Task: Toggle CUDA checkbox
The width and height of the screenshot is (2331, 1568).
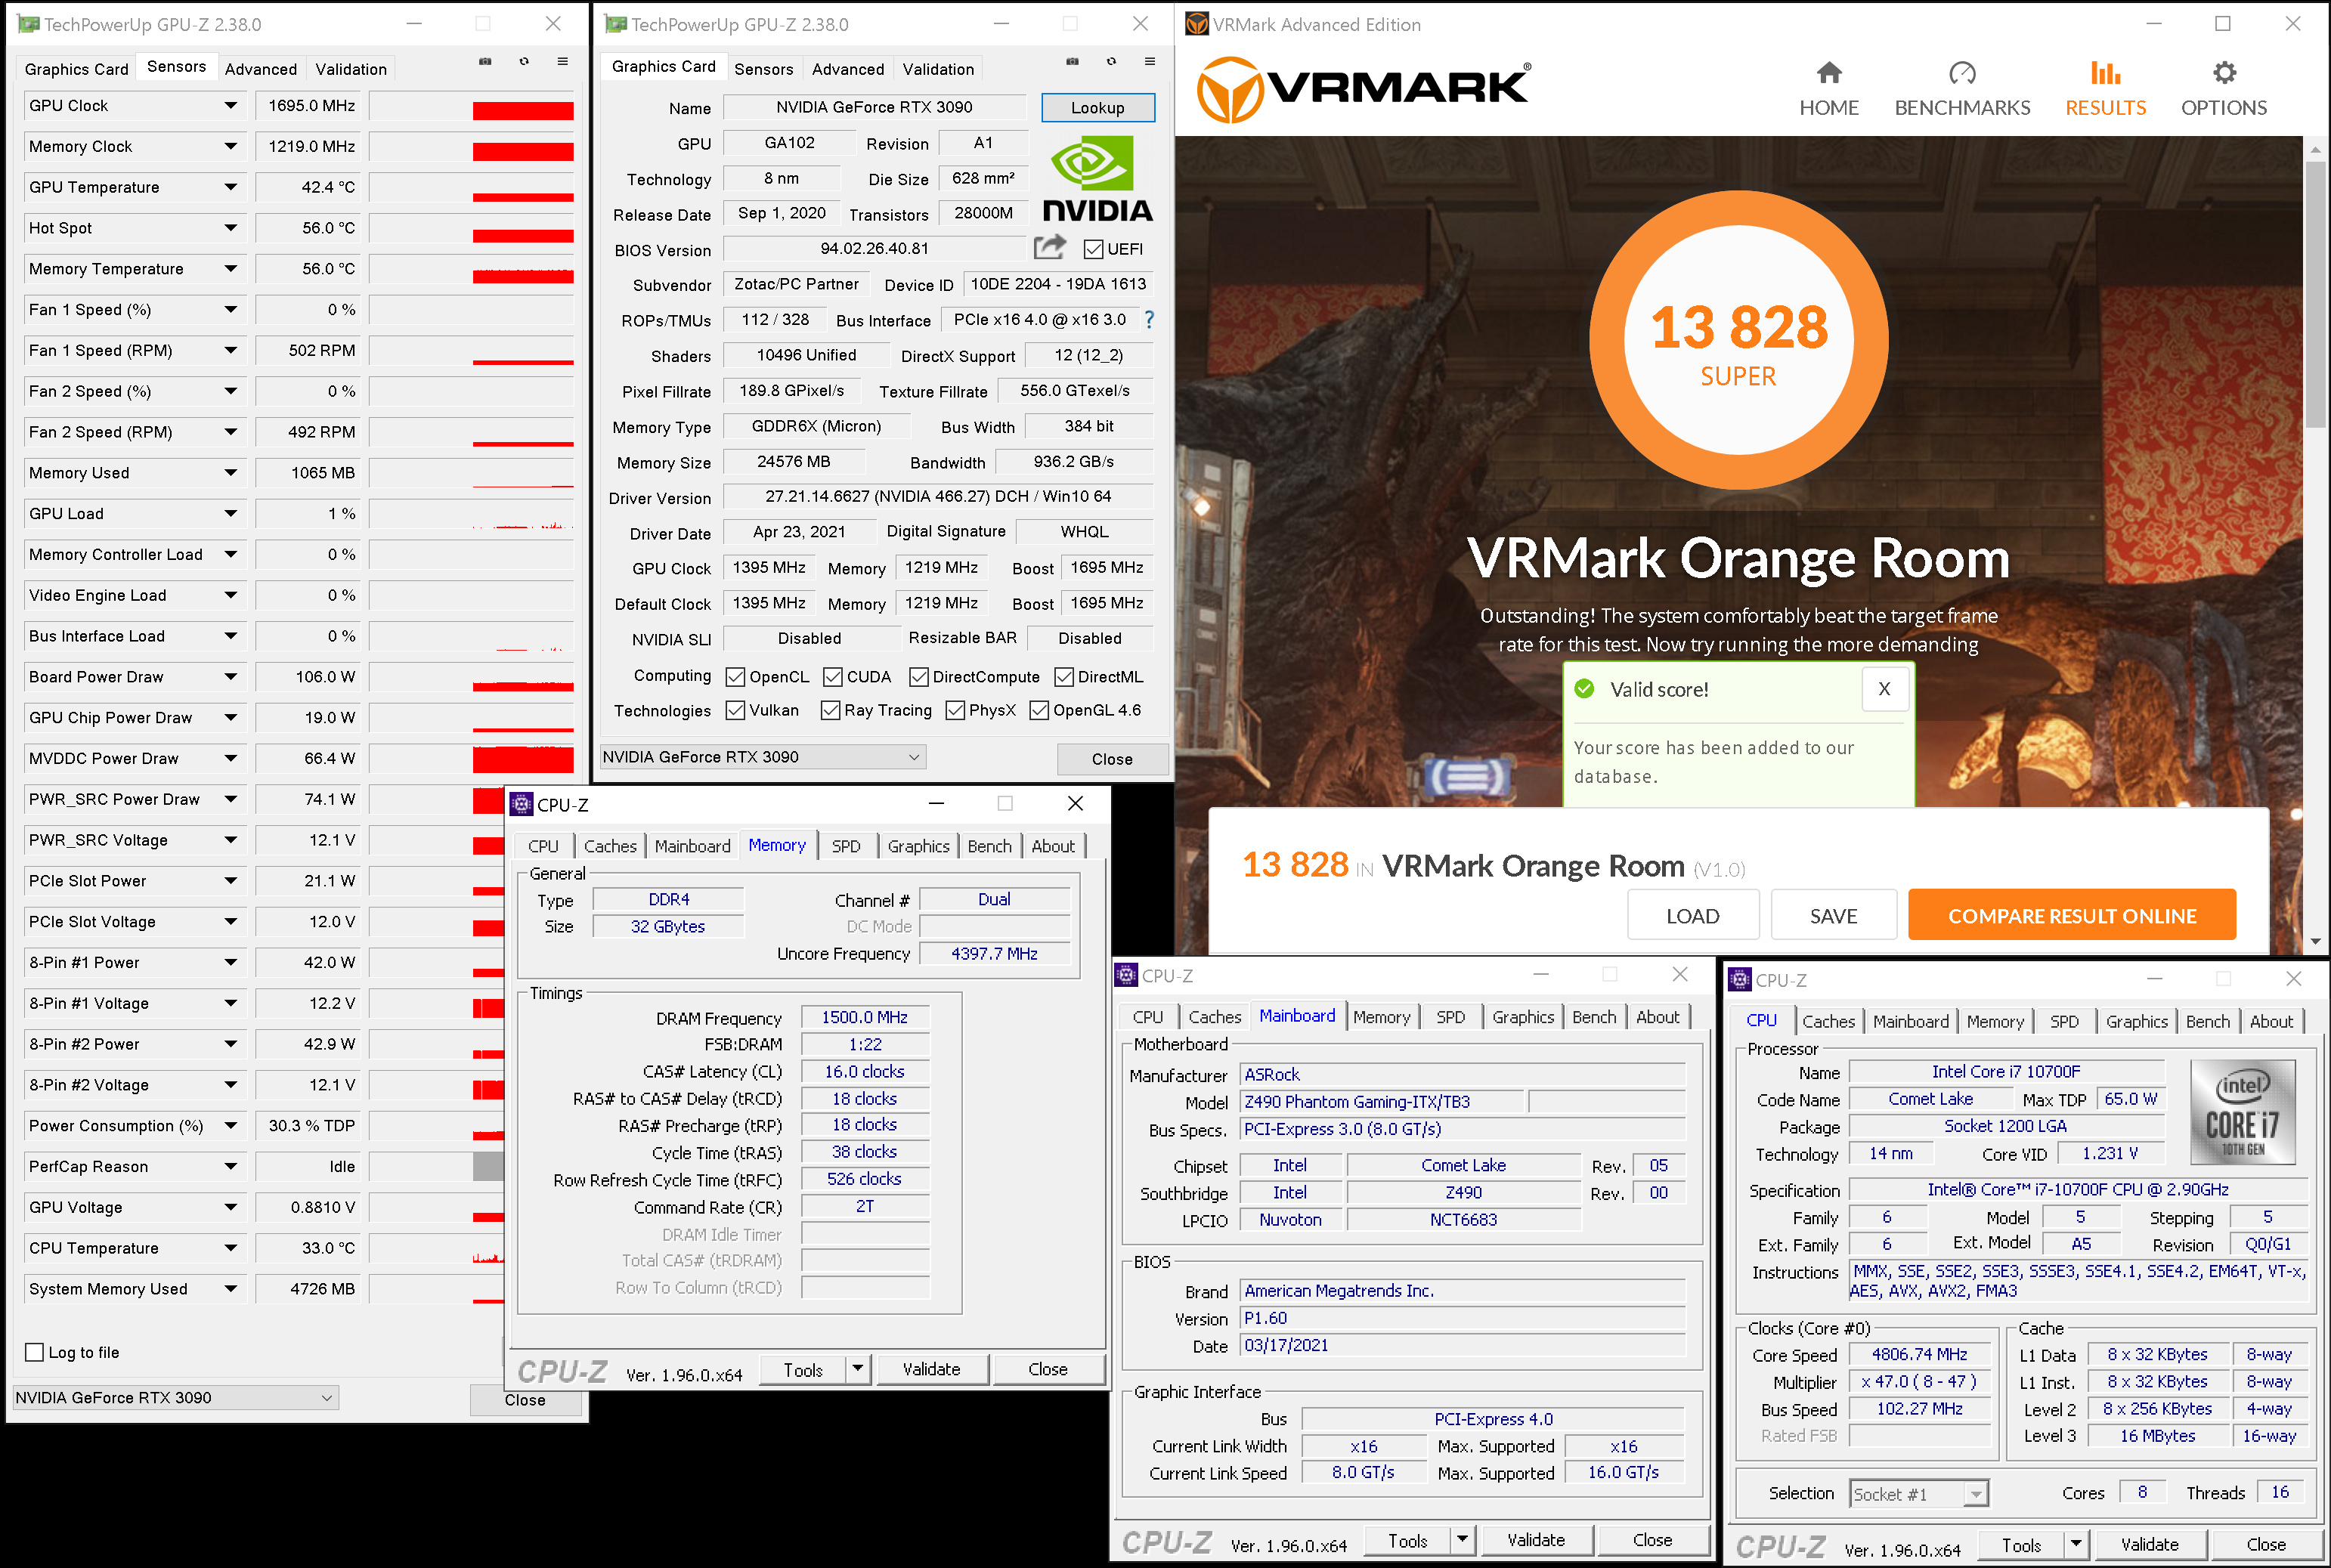Action: [x=832, y=677]
